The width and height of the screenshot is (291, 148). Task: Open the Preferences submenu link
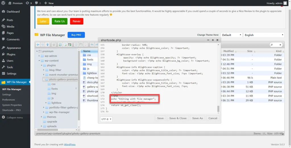(9, 100)
